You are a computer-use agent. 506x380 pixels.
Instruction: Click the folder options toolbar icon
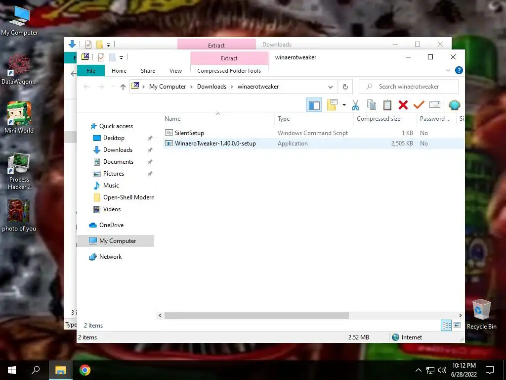coord(332,105)
